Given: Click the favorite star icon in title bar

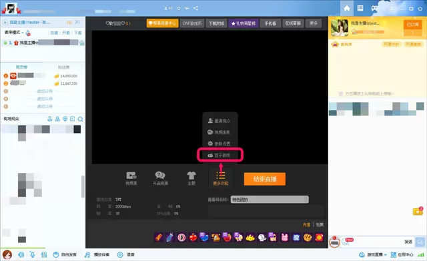Looking at the screenshot, I should (179, 8).
